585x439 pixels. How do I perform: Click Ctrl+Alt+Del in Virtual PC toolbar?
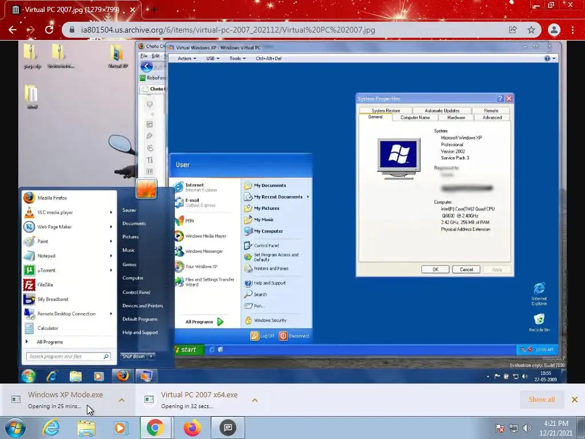click(x=269, y=58)
